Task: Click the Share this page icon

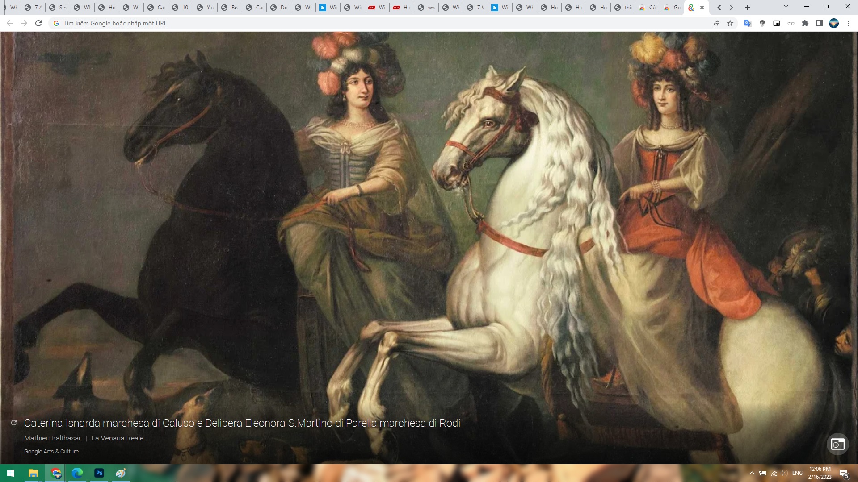Action: point(716,23)
